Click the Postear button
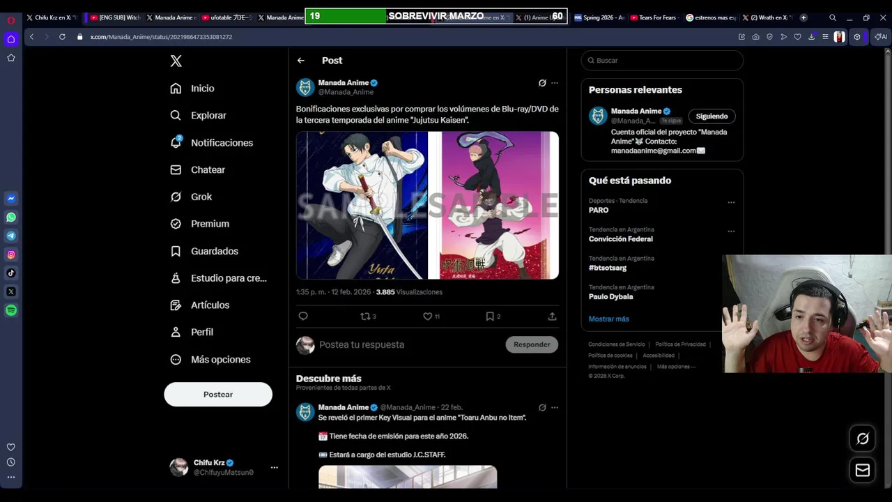The height and width of the screenshot is (502, 892). click(218, 395)
